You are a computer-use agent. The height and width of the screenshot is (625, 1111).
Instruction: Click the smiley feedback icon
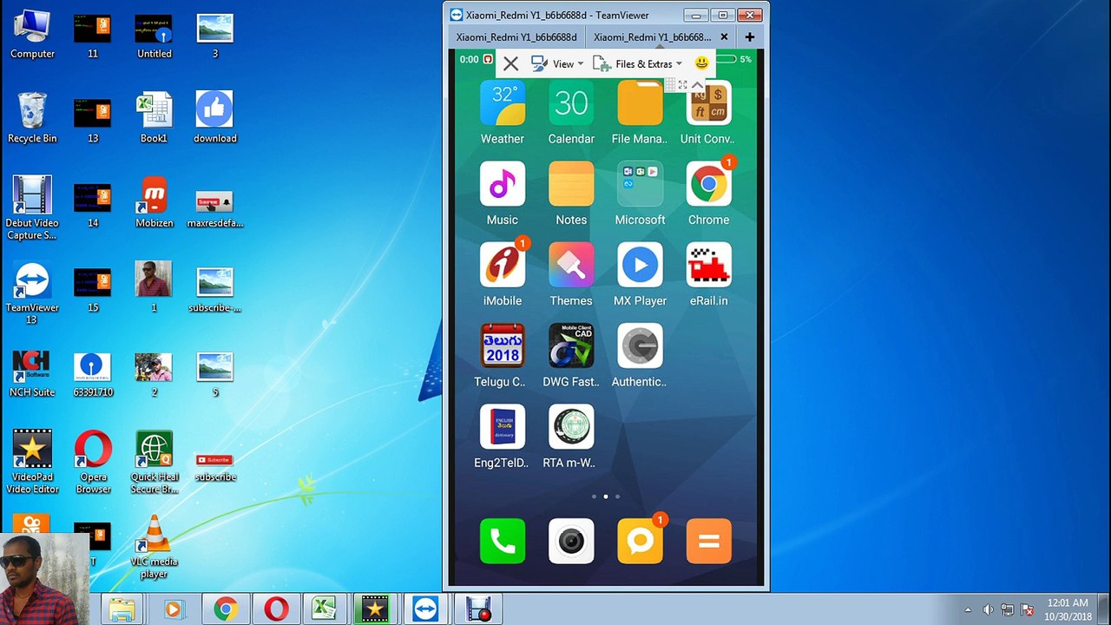701,63
